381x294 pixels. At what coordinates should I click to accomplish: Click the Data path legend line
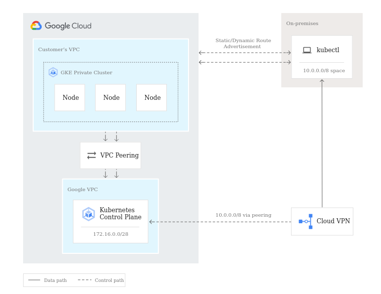point(34,280)
